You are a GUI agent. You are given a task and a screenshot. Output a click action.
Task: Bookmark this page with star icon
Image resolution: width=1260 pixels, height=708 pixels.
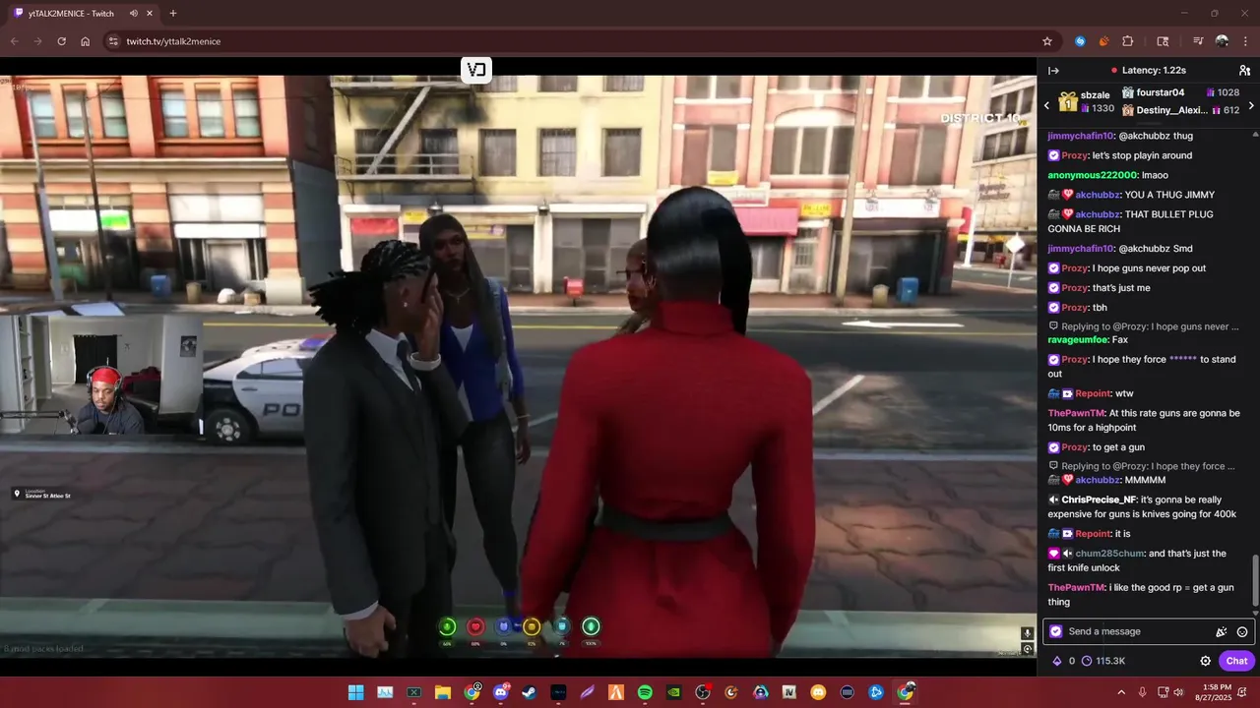click(1047, 41)
